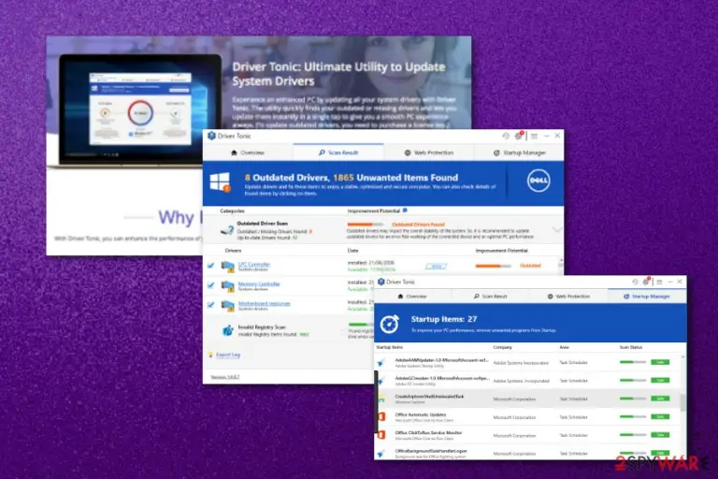718x479 pixels.
Task: Uncheck the Memory Controller checkbox
Action: [210, 285]
